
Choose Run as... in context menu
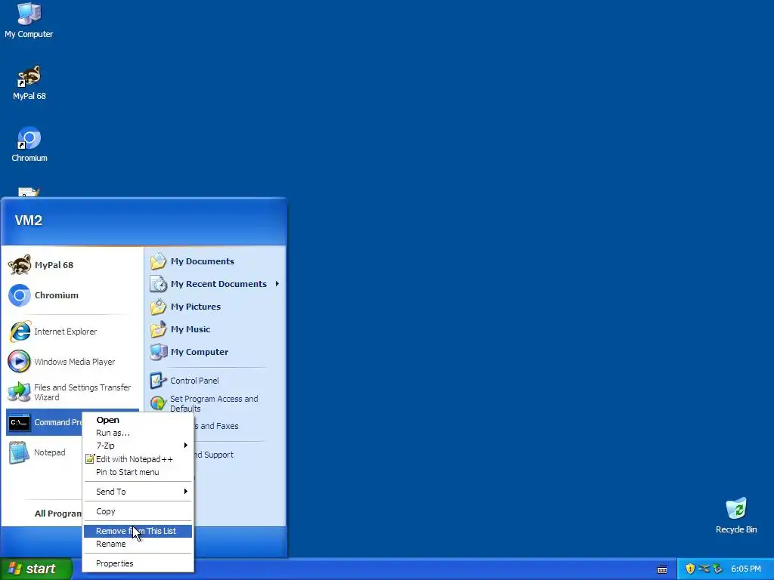[x=138, y=433]
